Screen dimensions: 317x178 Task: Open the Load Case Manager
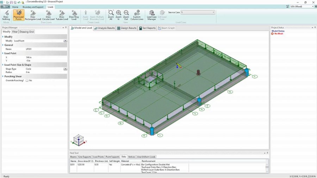click(151, 15)
